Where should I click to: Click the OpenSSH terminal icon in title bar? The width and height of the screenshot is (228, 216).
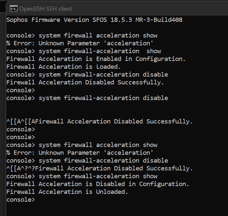(x=14, y=8)
